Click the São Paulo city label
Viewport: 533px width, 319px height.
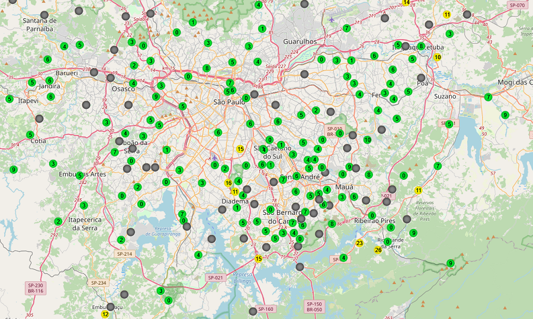[x=229, y=102]
